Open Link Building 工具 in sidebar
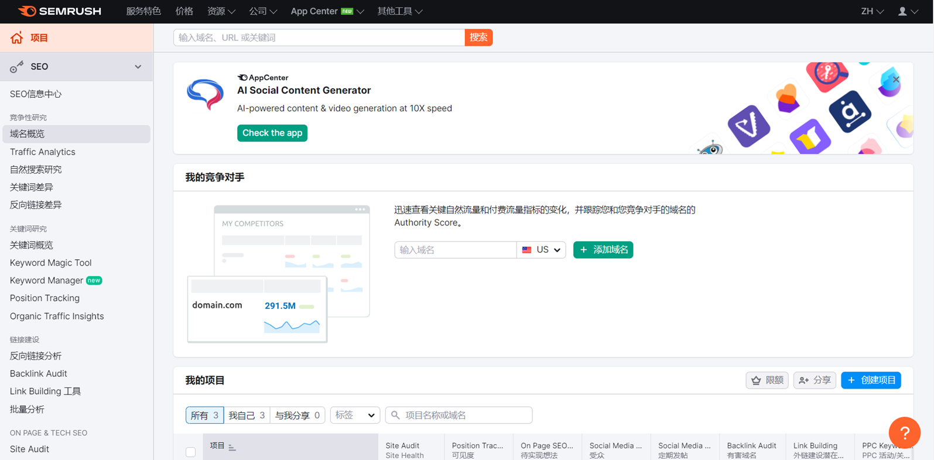 coord(46,391)
